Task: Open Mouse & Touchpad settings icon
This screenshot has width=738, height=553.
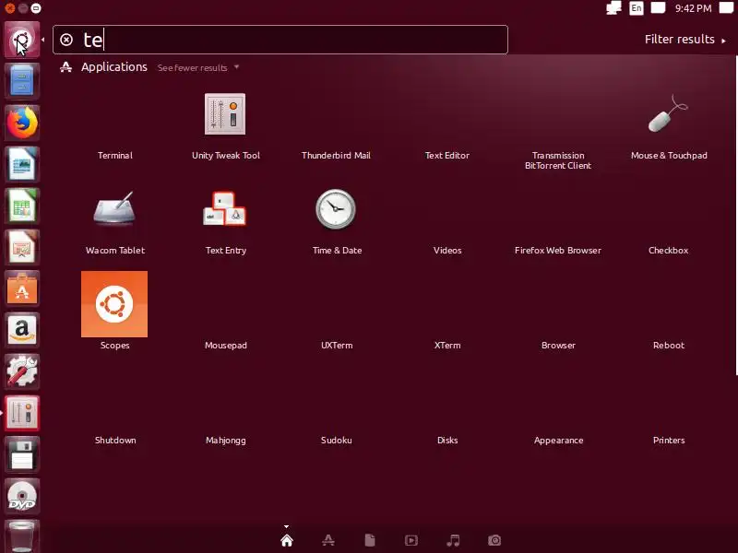Action: 668,113
